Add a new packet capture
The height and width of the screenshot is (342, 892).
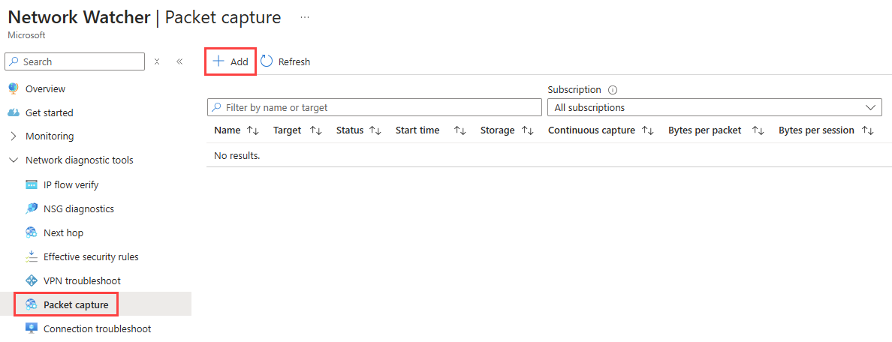231,61
